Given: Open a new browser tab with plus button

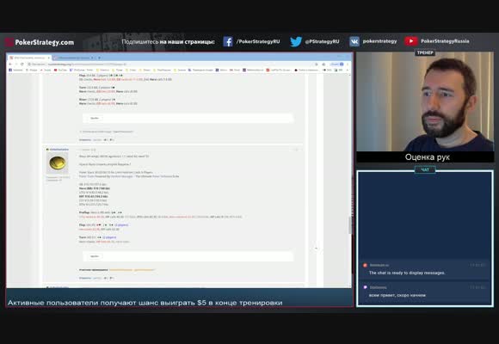Looking at the screenshot, I should pos(99,58).
